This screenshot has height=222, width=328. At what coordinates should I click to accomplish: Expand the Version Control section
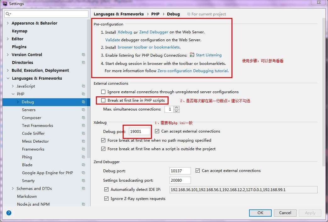8,55
